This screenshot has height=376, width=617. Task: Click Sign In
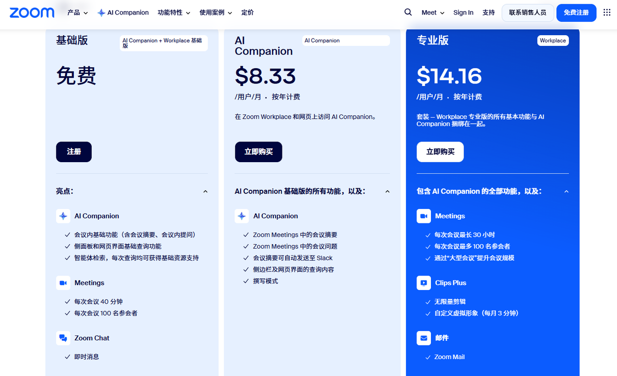463,13
